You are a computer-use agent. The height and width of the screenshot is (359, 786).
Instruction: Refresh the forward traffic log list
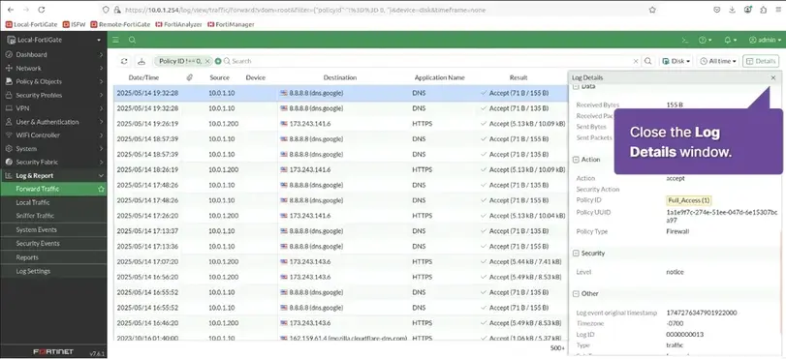tap(124, 61)
